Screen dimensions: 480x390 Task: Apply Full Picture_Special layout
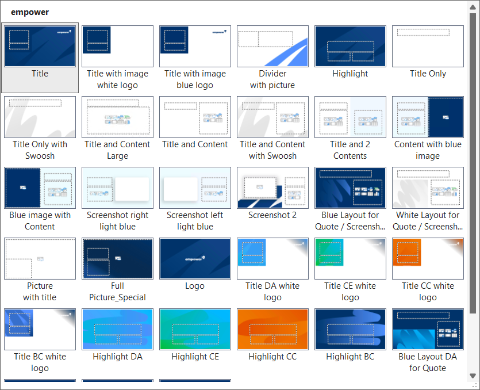117,259
